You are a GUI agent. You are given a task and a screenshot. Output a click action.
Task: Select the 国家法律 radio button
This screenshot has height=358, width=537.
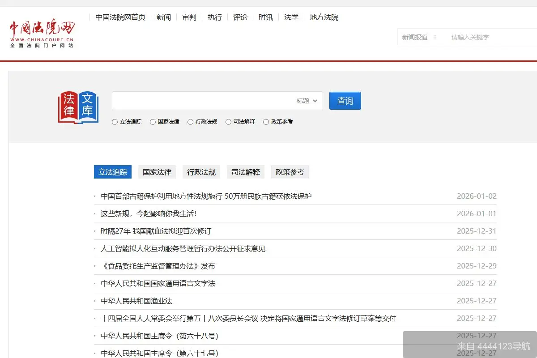click(152, 121)
